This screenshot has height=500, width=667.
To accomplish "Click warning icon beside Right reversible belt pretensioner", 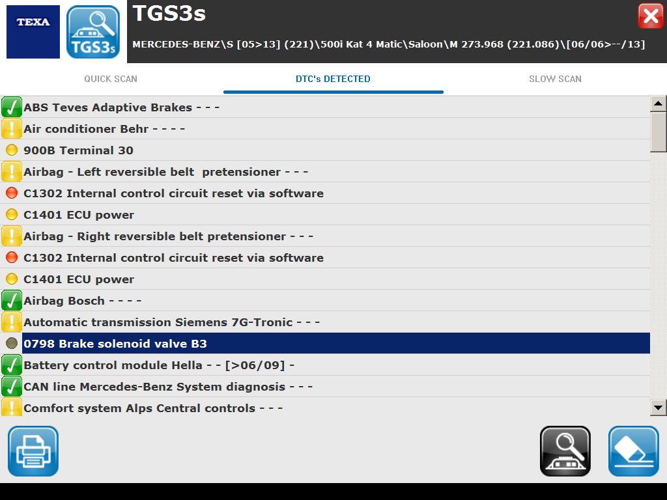I will [x=12, y=236].
